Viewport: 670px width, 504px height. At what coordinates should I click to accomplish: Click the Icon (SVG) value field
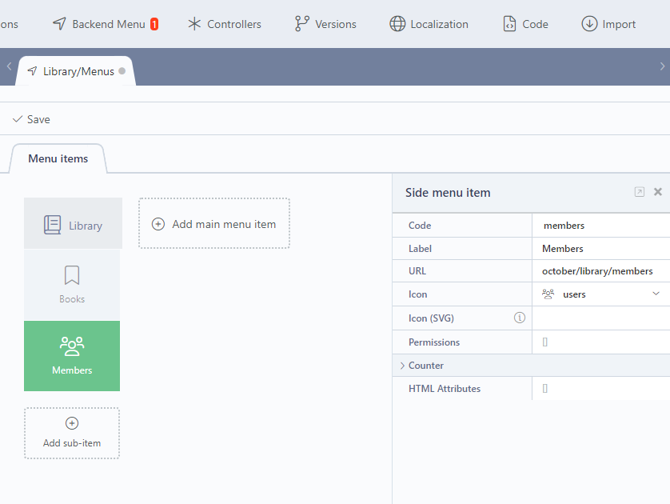pos(600,318)
